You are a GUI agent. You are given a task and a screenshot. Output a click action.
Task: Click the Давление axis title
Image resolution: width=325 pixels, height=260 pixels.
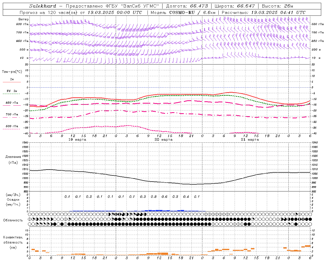(x=13, y=157)
